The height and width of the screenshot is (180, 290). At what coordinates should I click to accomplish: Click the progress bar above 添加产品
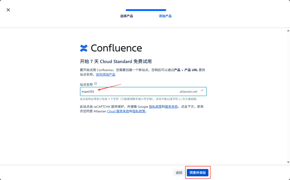[x=161, y=10]
